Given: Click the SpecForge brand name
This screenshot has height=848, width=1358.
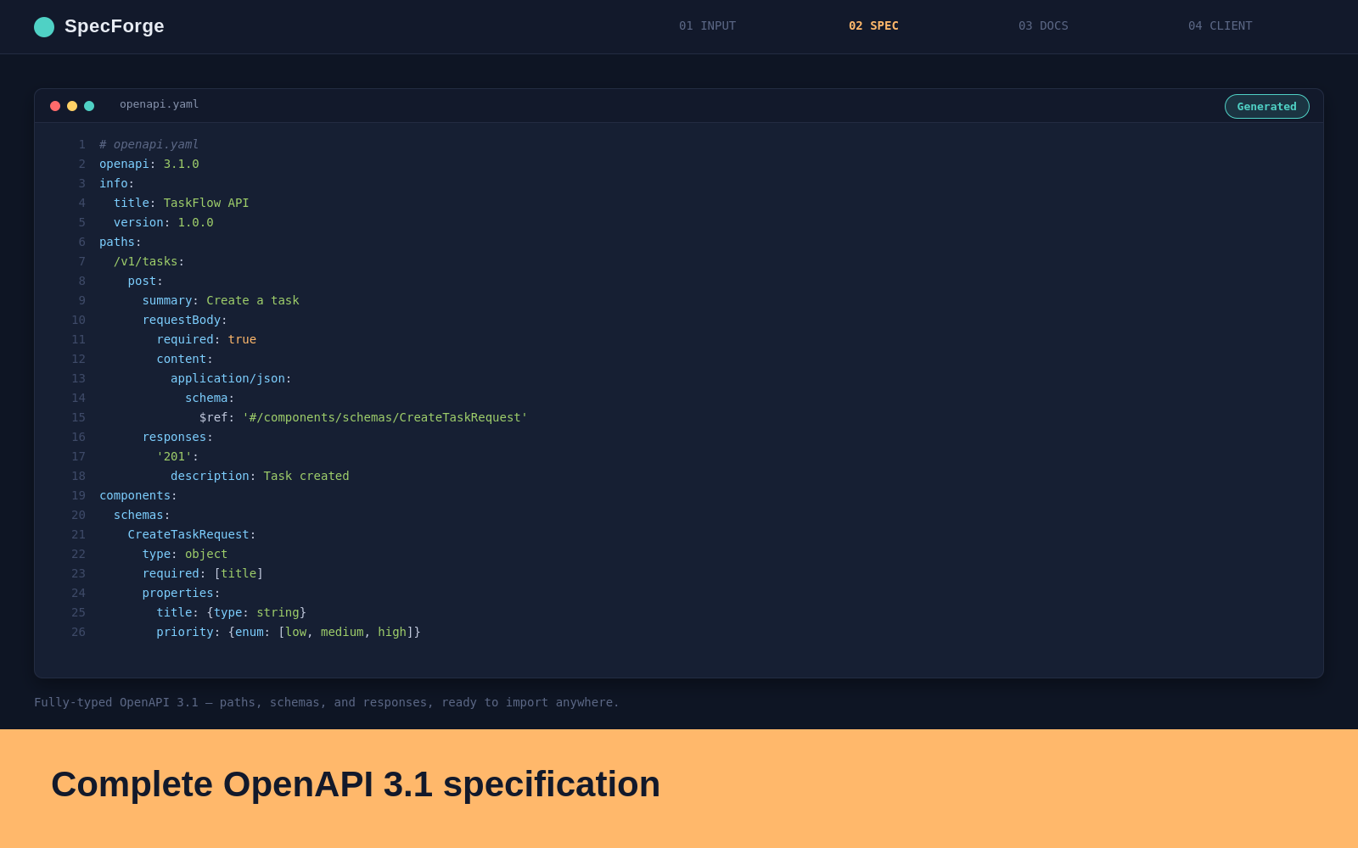Looking at the screenshot, I should [x=115, y=26].
